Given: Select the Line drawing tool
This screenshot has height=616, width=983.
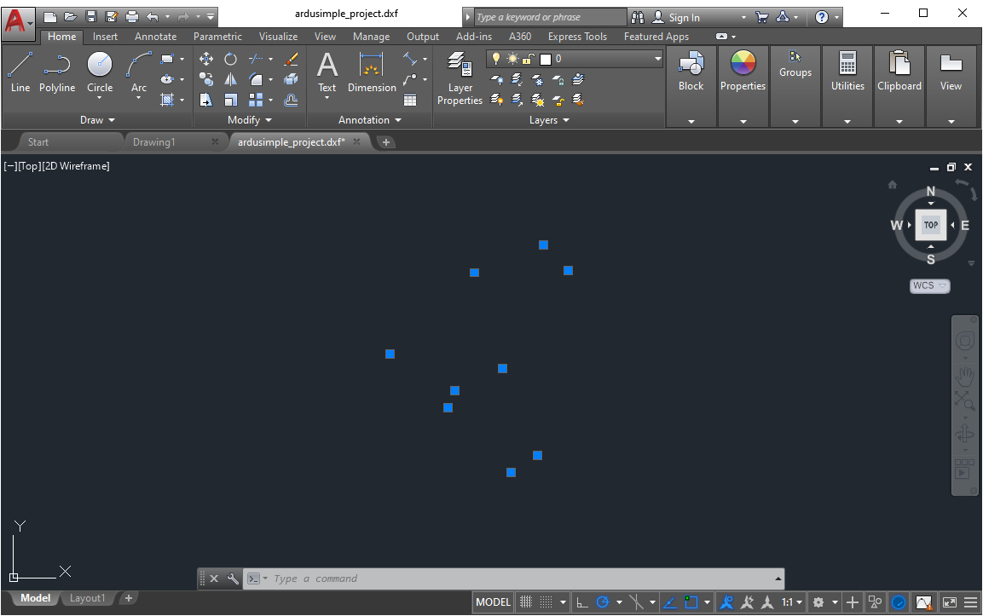Looking at the screenshot, I should click(x=20, y=72).
